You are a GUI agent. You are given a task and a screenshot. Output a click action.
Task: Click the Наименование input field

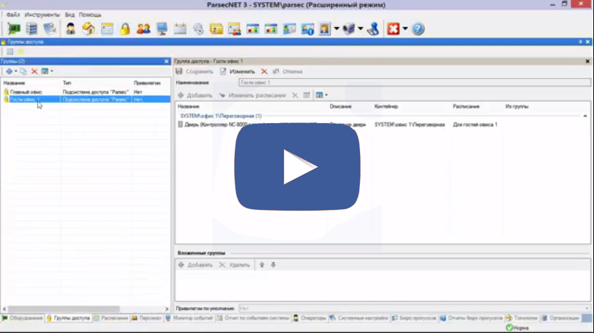click(x=414, y=83)
